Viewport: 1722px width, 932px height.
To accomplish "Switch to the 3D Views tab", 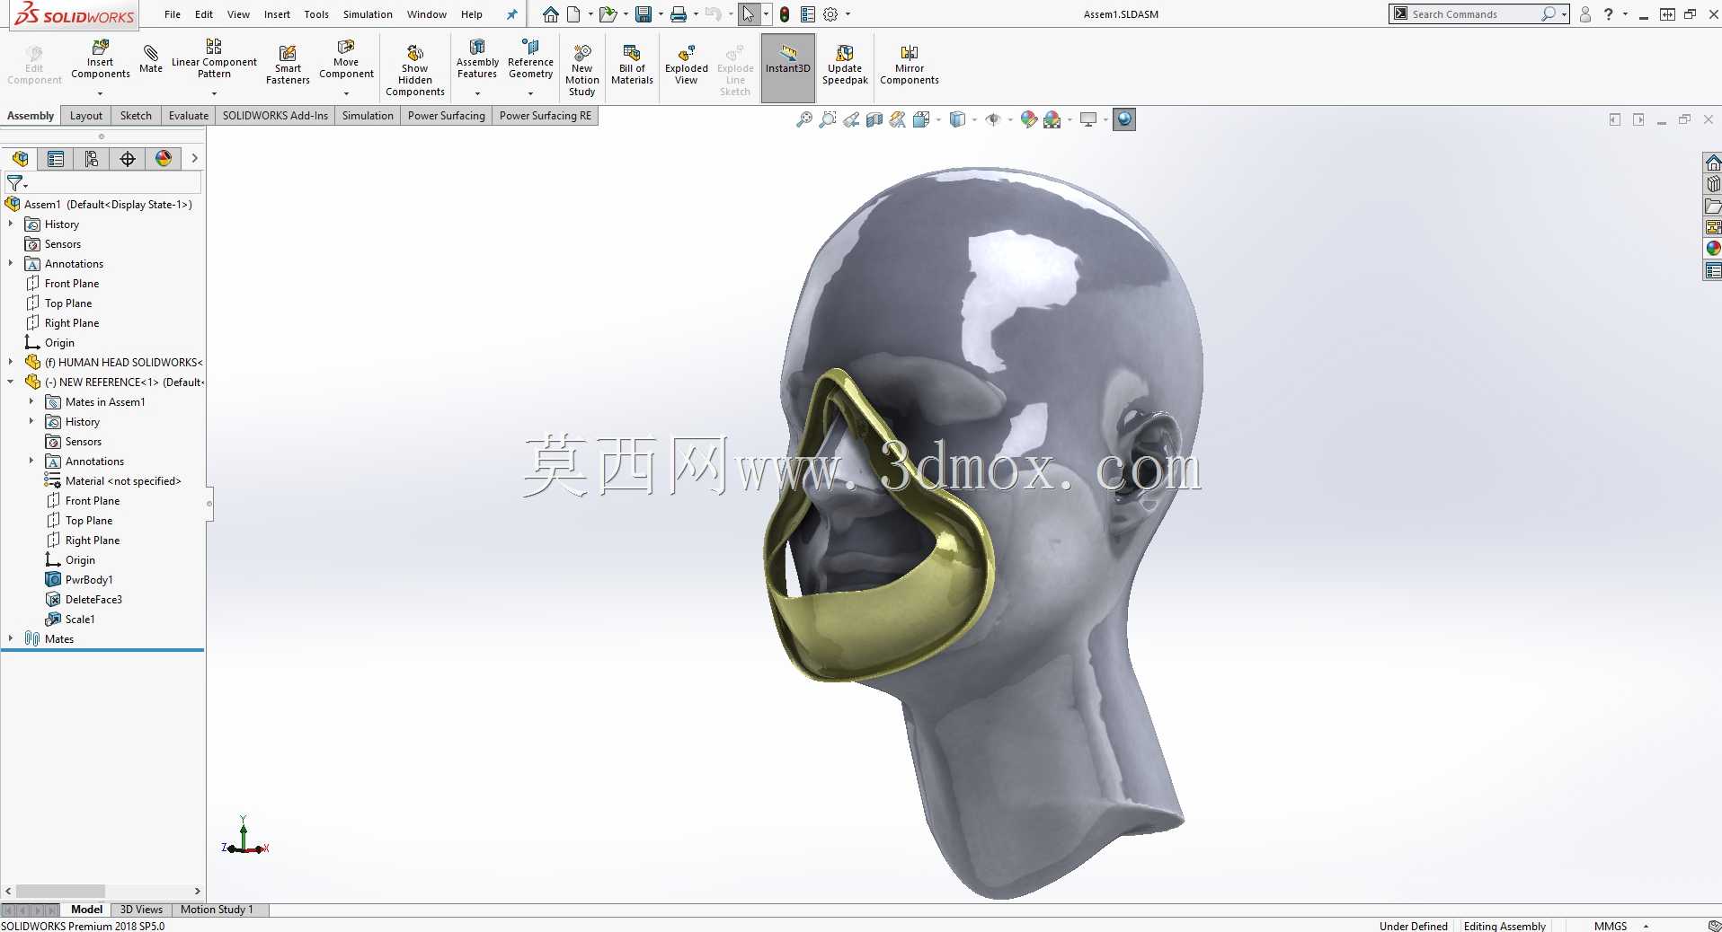I will pyautogui.click(x=141, y=910).
